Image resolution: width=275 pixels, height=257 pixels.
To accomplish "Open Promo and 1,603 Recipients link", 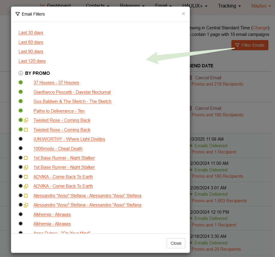I will [219, 201].
